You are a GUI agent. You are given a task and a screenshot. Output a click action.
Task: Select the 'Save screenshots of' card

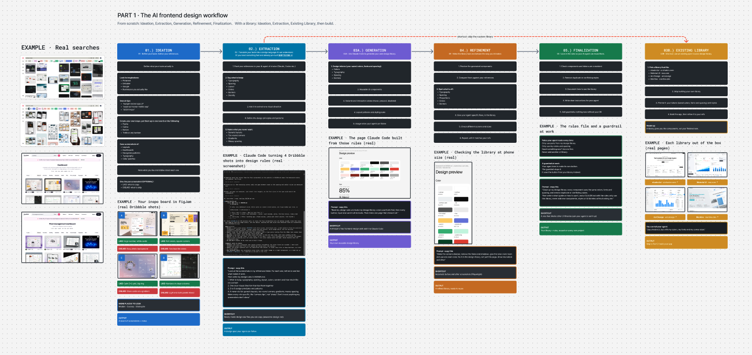(158, 152)
